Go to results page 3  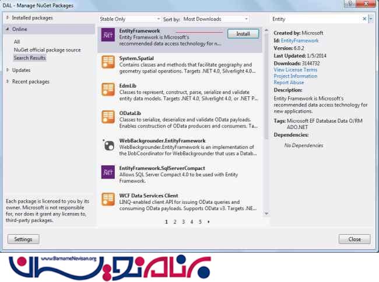coord(183,222)
